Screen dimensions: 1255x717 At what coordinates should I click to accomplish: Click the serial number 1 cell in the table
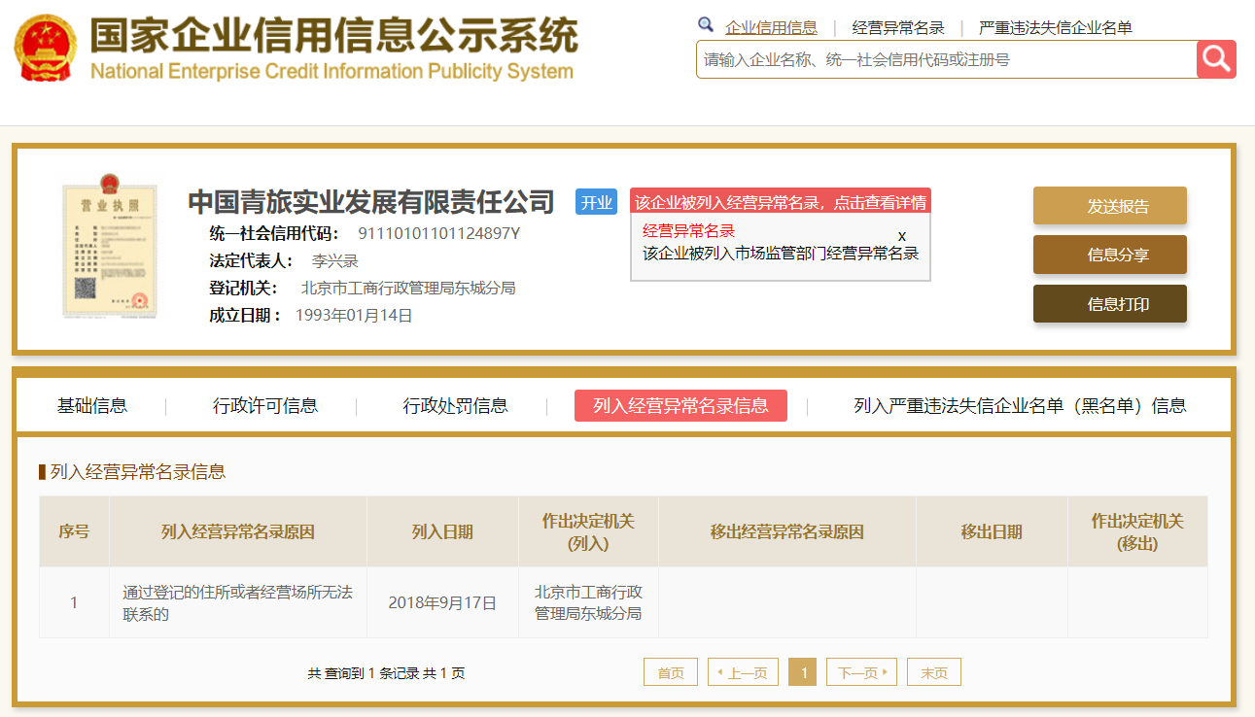pyautogui.click(x=74, y=602)
